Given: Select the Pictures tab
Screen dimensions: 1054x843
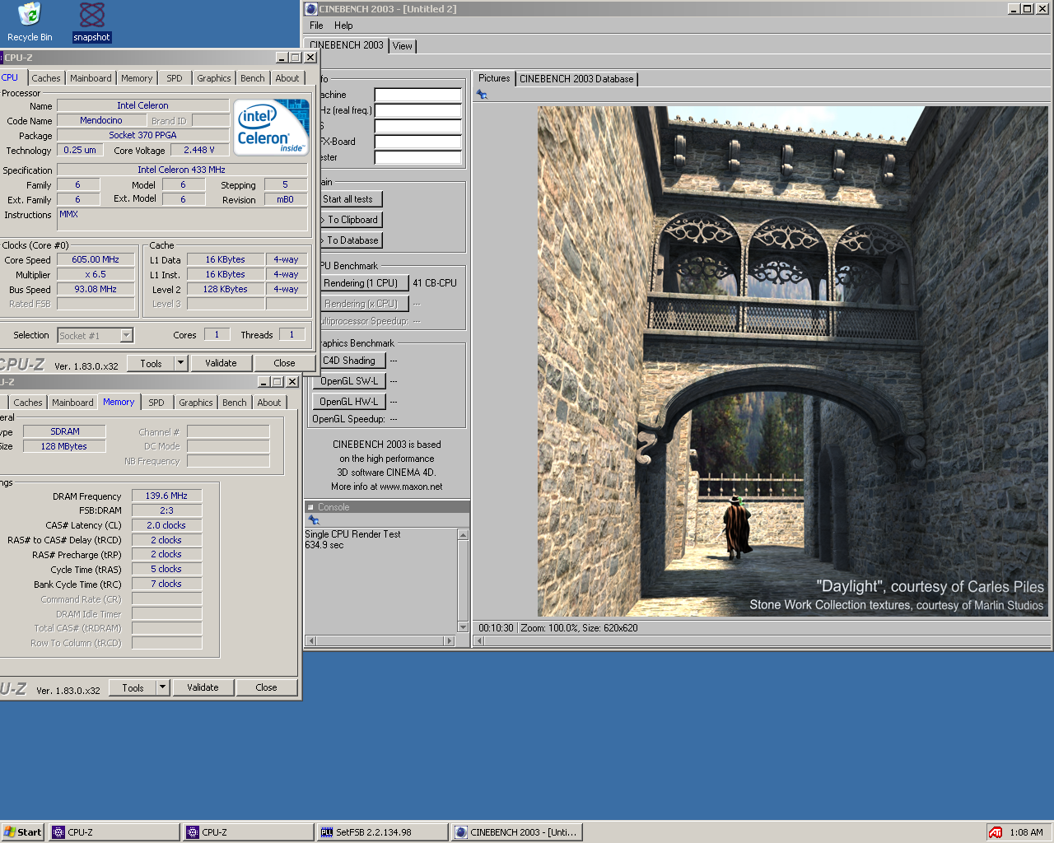Looking at the screenshot, I should point(494,78).
